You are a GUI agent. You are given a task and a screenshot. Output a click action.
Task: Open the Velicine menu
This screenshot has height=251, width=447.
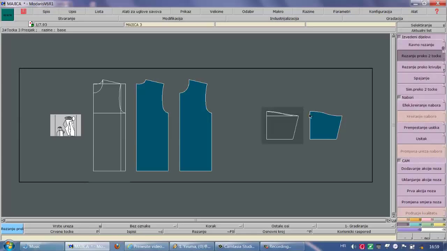217,12
